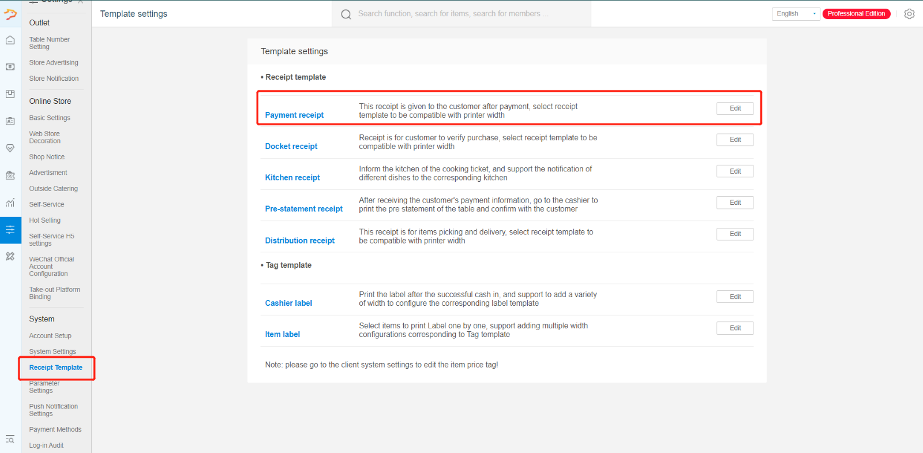The width and height of the screenshot is (923, 453).
Task: Open WeChat Official Account Configuration
Action: 52,267
